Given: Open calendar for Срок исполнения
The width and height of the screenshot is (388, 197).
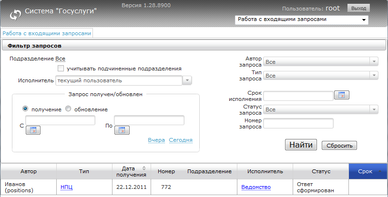Looking at the screenshot, I should pos(342,95).
